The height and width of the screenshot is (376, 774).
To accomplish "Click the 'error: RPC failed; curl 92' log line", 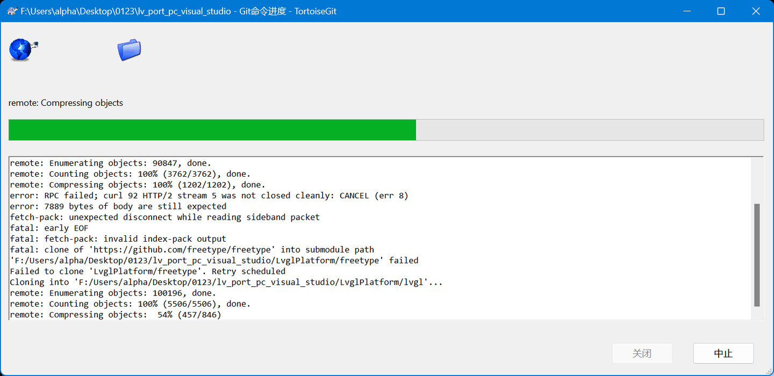I will tap(209, 196).
